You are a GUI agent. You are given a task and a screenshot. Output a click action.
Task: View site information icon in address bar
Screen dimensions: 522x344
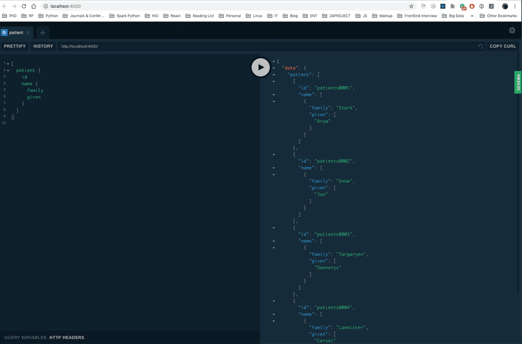[46, 6]
